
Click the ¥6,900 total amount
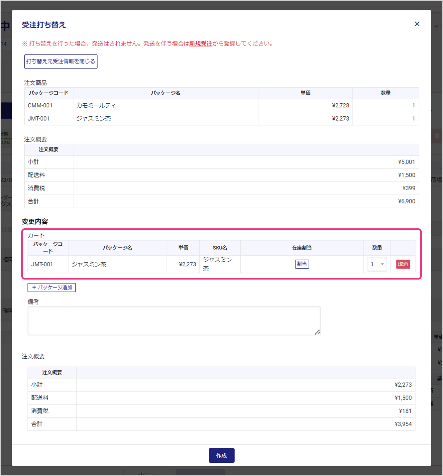pos(406,201)
